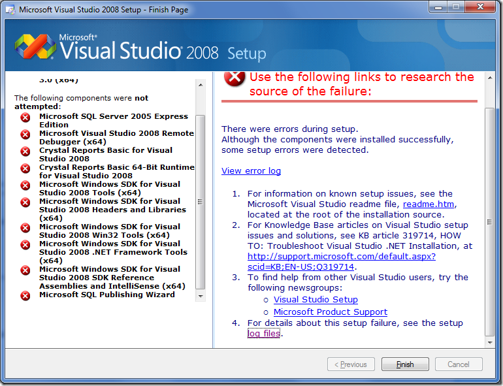503x386 pixels.
Task: Click the disabled Cancel button
Action: [459, 364]
